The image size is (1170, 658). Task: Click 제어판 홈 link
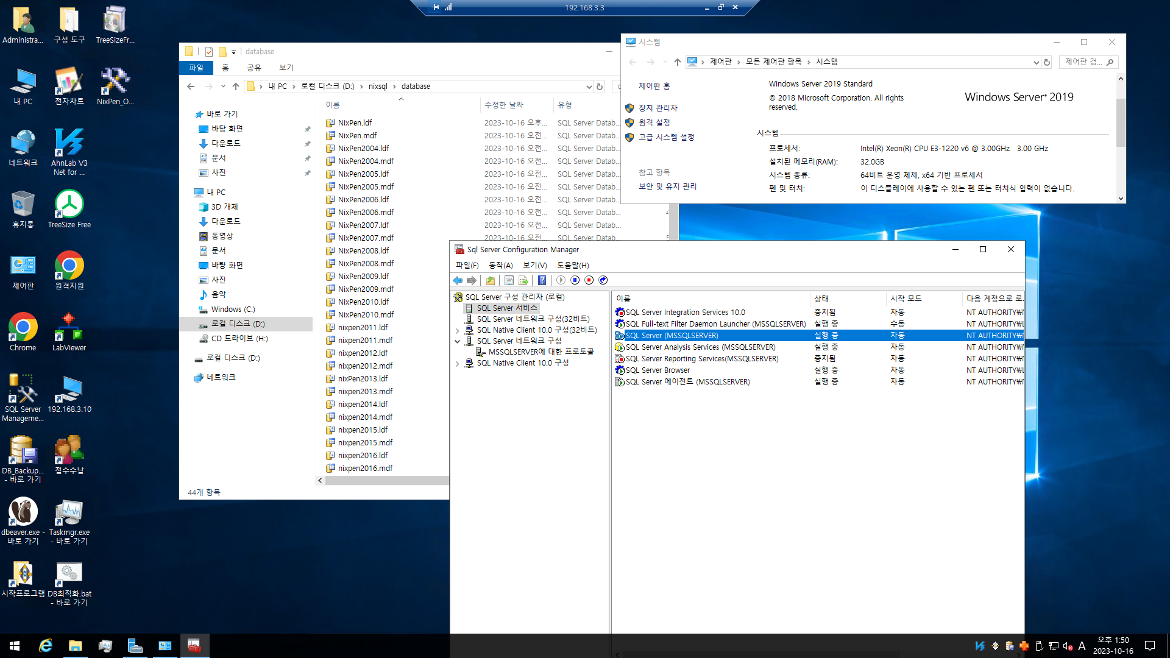click(x=654, y=86)
